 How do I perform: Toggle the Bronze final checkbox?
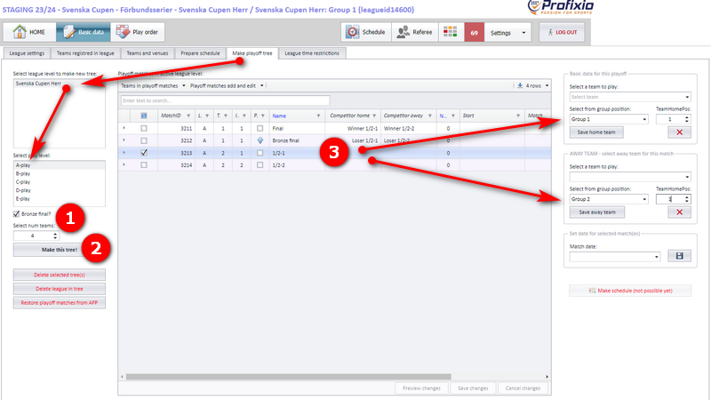click(16, 213)
